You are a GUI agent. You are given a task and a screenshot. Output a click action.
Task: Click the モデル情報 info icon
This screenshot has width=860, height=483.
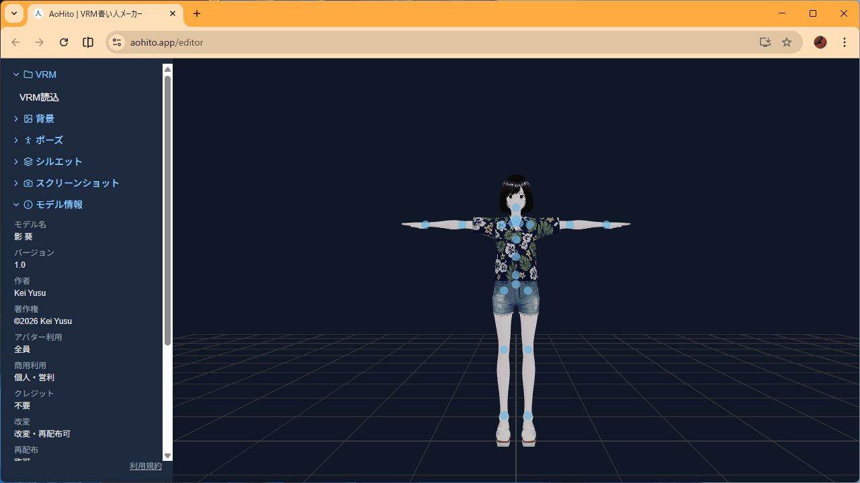point(28,204)
